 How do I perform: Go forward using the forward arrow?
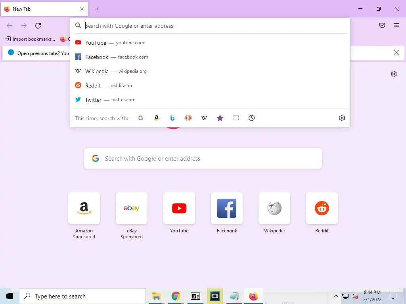pyautogui.click(x=24, y=26)
